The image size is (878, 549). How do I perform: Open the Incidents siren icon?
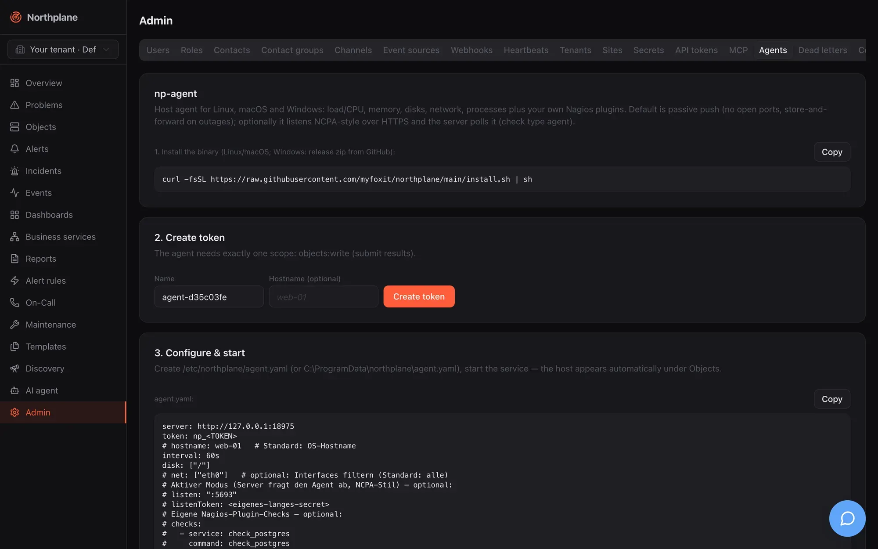coord(14,171)
